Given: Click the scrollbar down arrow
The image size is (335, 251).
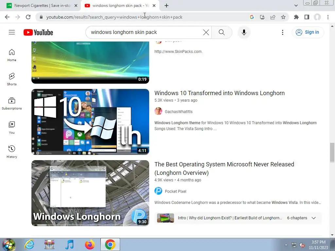Looking at the screenshot, I should pyautogui.click(x=332, y=235).
